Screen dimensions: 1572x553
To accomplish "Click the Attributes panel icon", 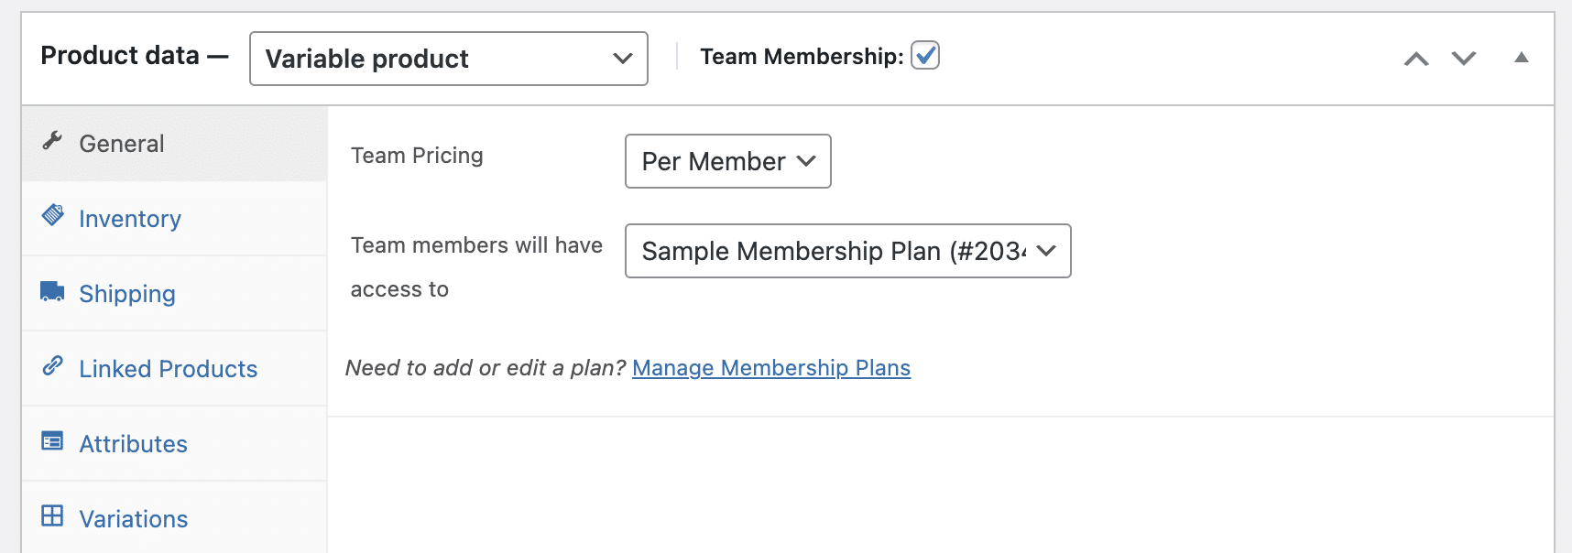I will coord(54,442).
